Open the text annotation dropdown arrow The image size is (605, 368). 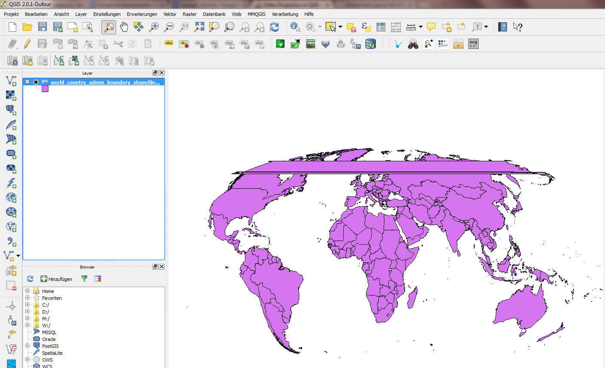coord(486,27)
